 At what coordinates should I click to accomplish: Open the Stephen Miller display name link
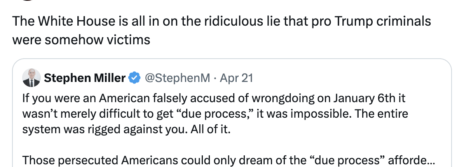(85, 78)
